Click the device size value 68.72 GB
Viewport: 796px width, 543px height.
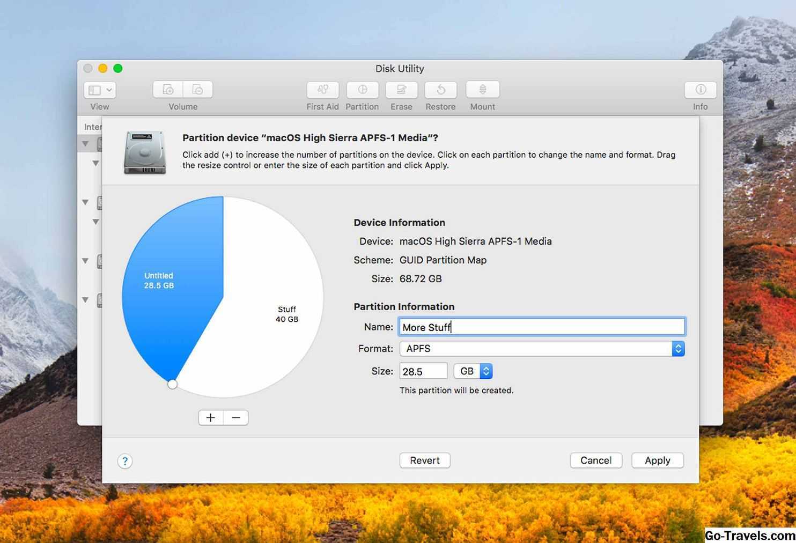tap(421, 279)
